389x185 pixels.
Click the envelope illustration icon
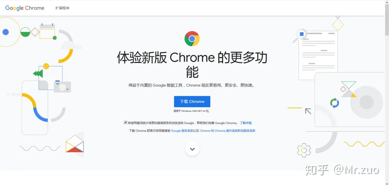[75, 144]
